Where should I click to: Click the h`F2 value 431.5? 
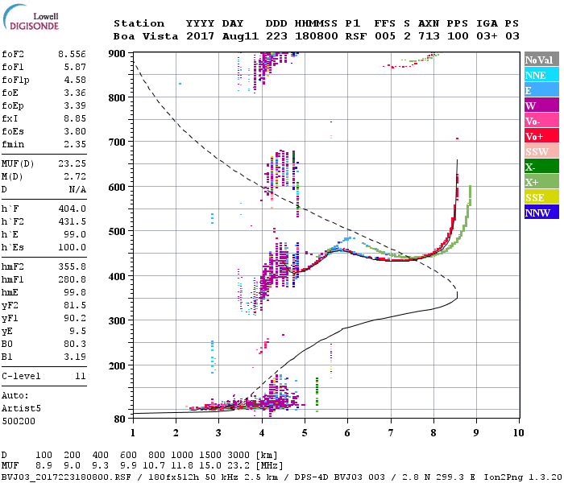(72, 221)
